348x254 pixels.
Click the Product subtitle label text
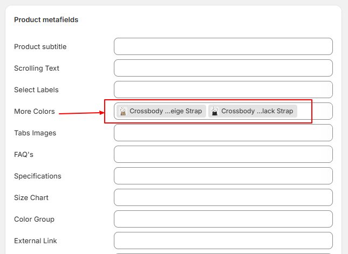[40, 46]
